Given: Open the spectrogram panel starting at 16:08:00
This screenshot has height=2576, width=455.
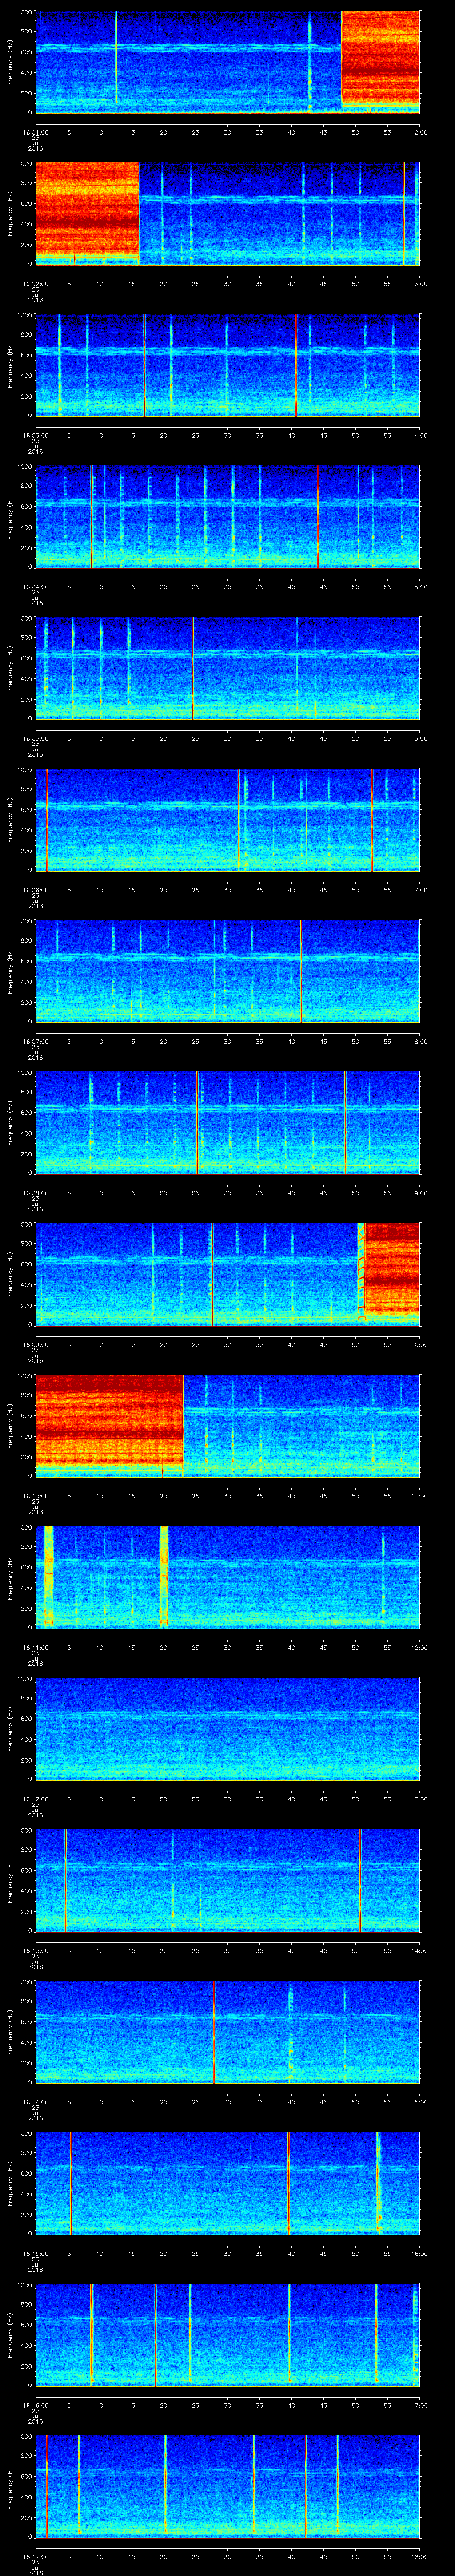Looking at the screenshot, I should pos(227,1122).
